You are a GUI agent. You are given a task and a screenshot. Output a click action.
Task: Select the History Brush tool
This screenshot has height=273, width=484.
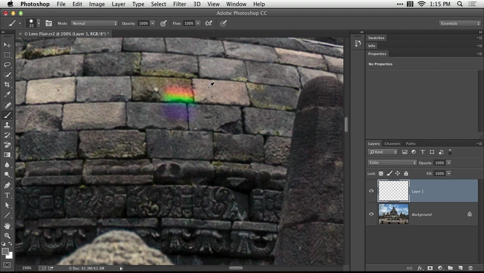(x=7, y=135)
